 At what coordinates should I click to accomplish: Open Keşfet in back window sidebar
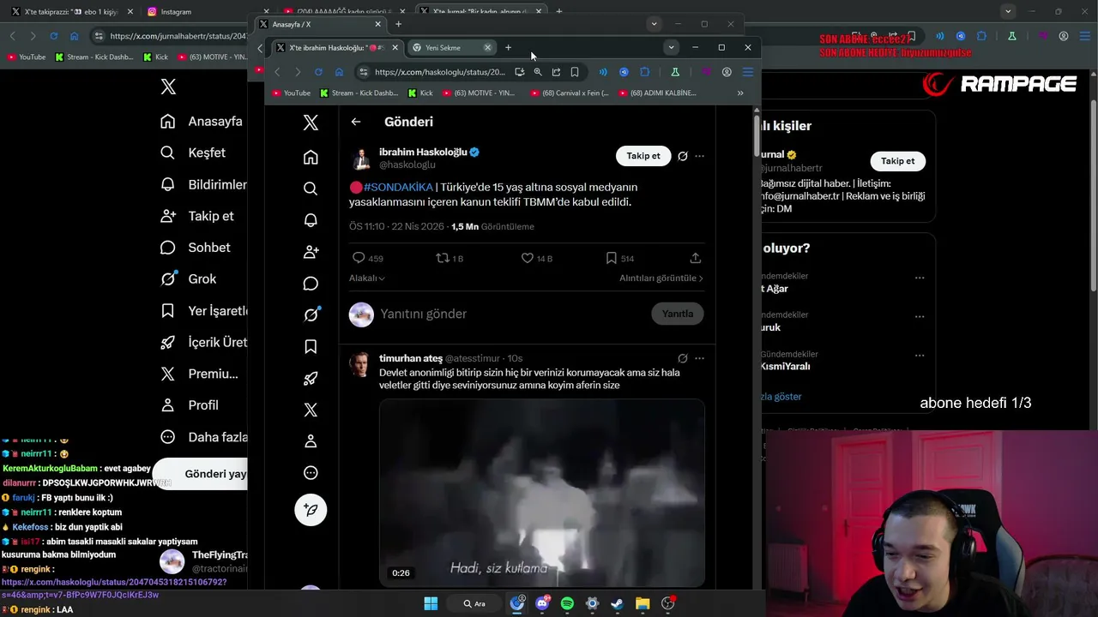(x=195, y=153)
